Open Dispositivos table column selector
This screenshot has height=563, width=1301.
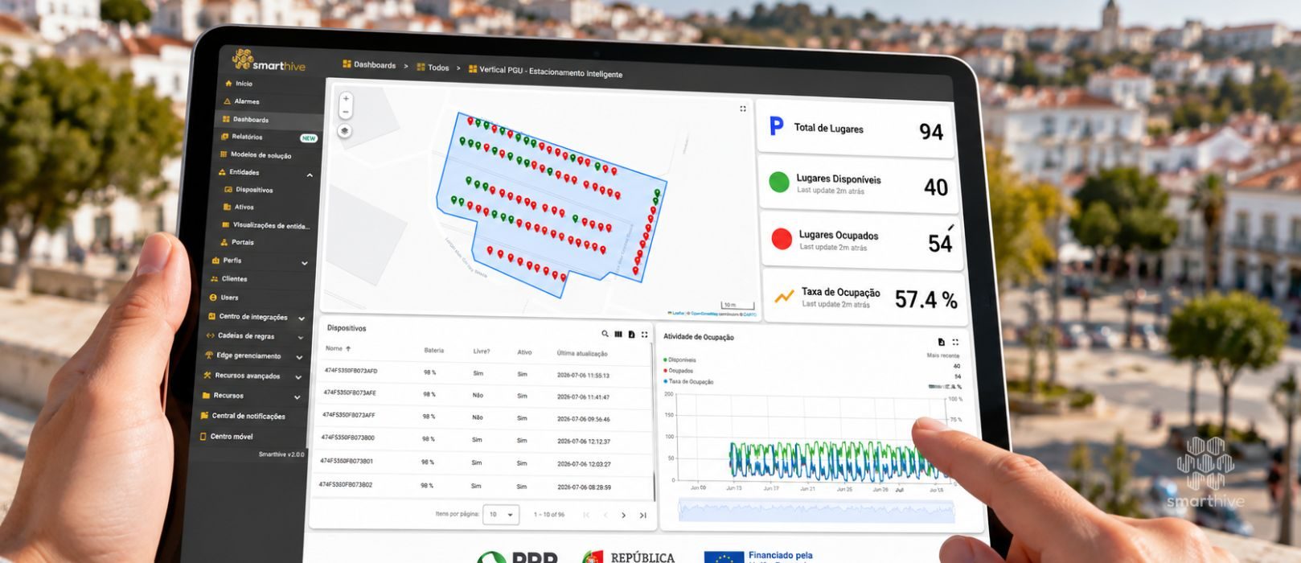point(618,334)
